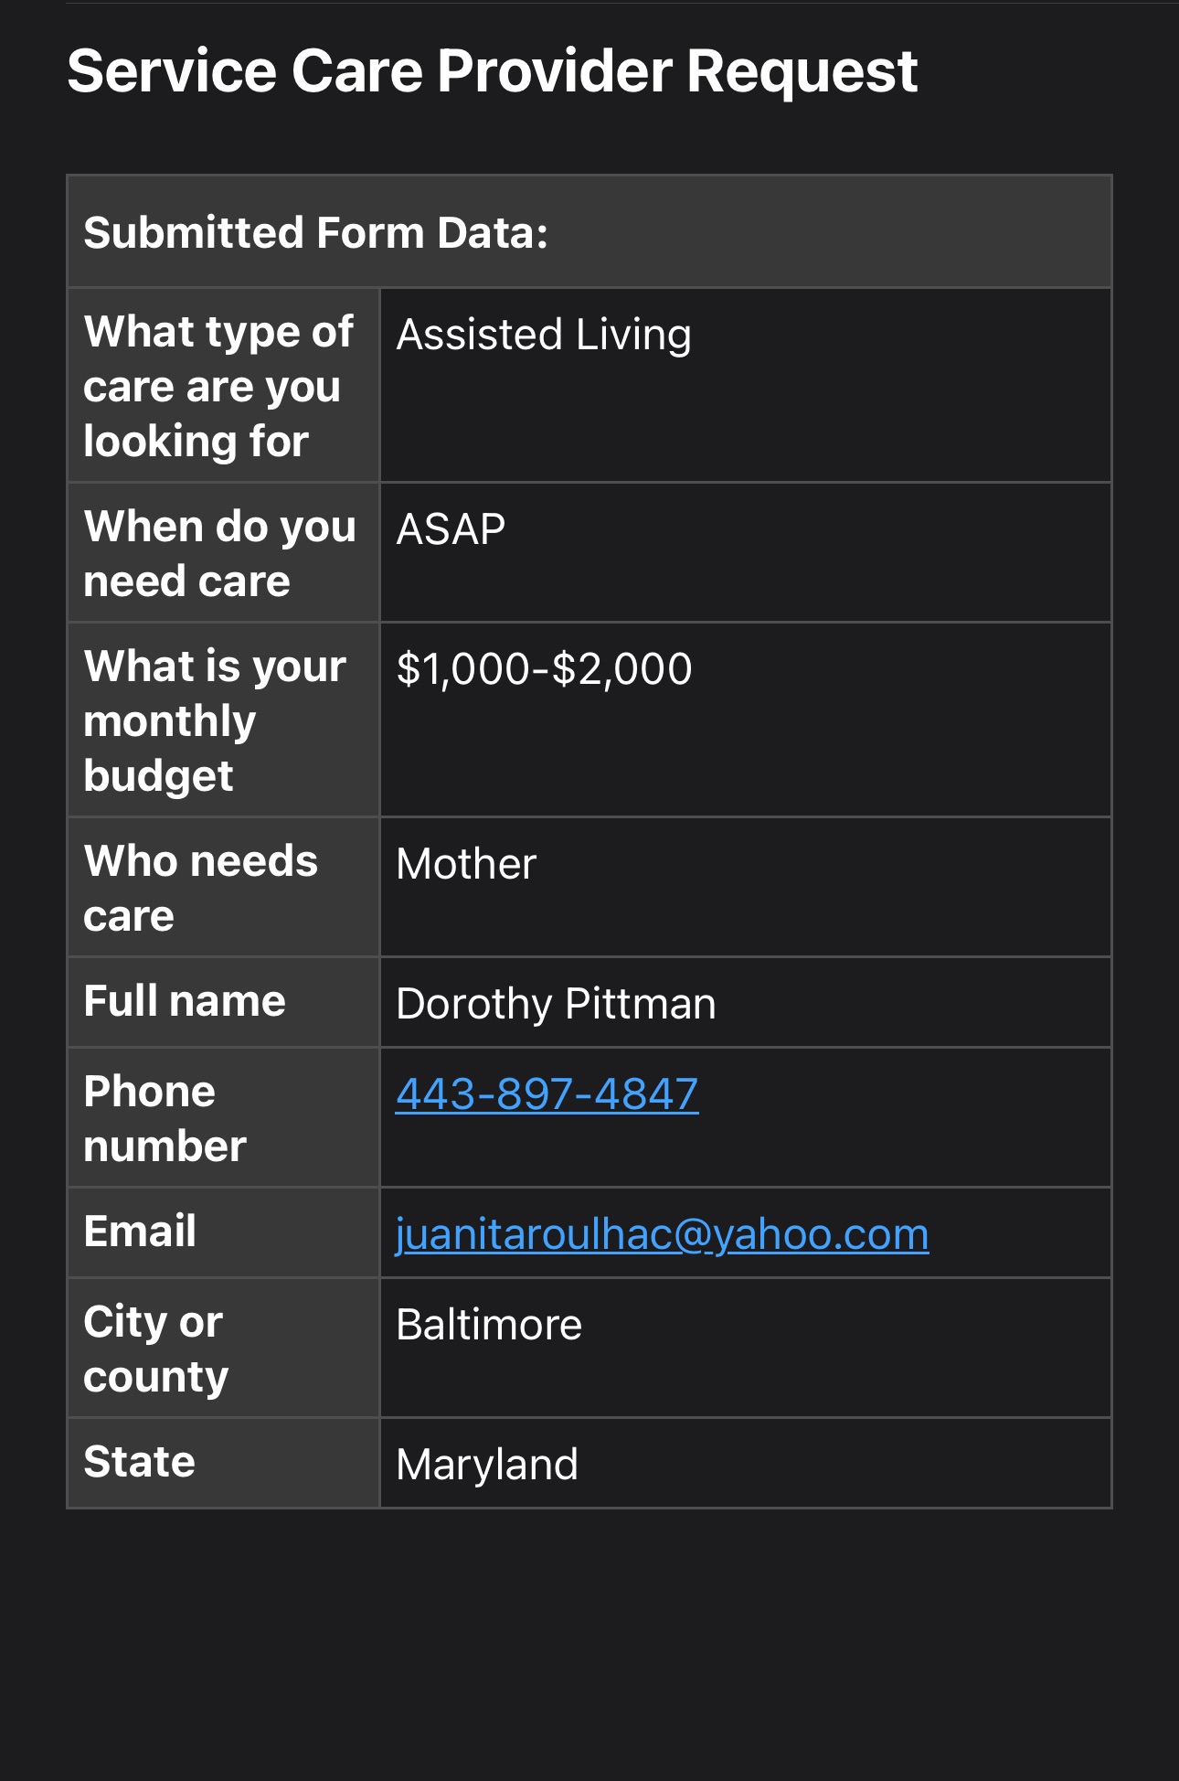Select the 'Email' label cell
The width and height of the screenshot is (1179, 1781).
[x=224, y=1232]
